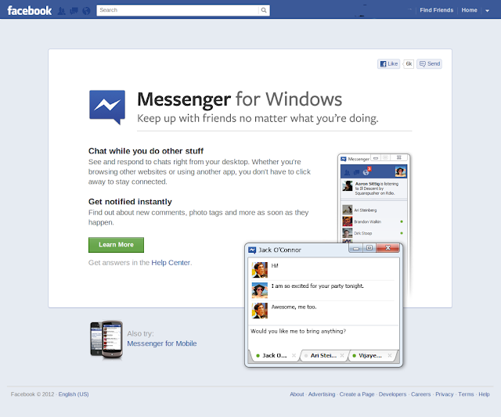Close the Ari Stei... chat tab
The height and width of the screenshot is (417, 501).
click(342, 355)
